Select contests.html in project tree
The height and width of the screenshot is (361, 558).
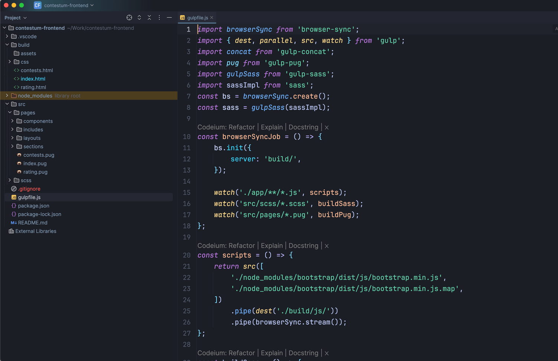(x=37, y=70)
